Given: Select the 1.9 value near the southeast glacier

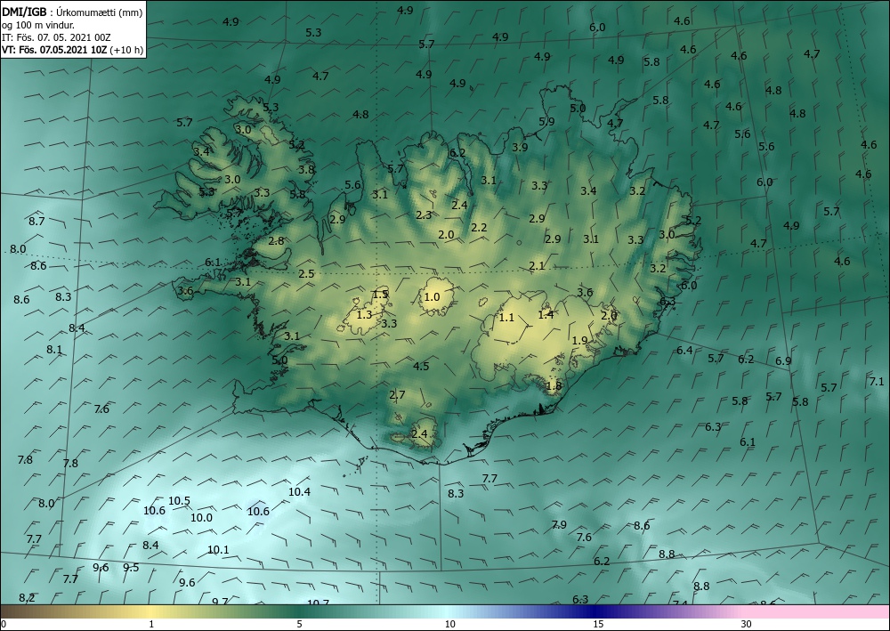Looking at the screenshot, I should tap(579, 341).
